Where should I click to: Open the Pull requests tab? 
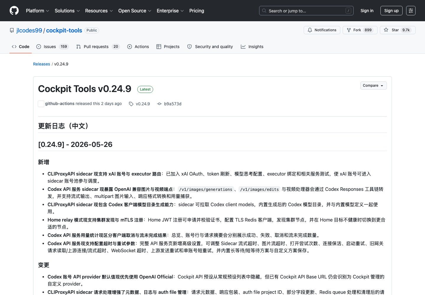point(98,47)
